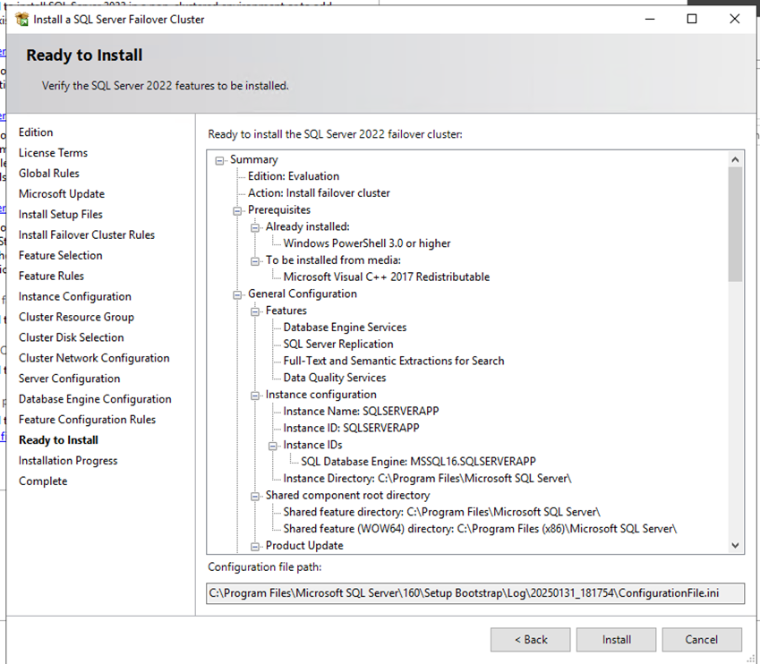Go to Cluster Network Configuration step
This screenshot has height=664, width=760.
tap(94, 358)
